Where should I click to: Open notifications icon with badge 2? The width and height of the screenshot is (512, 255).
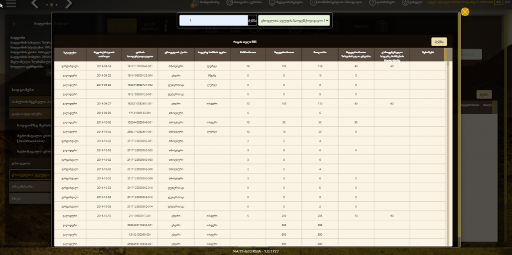coord(195,3)
